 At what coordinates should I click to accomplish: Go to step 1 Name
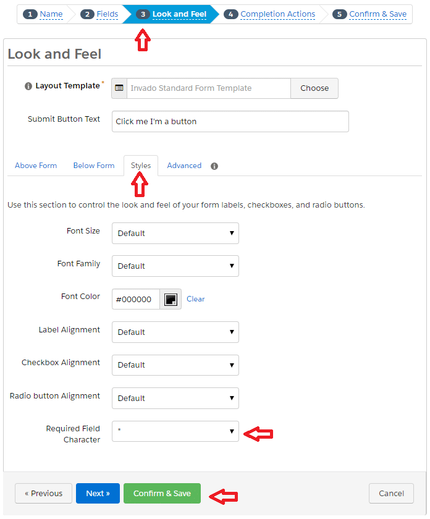pyautogui.click(x=43, y=14)
